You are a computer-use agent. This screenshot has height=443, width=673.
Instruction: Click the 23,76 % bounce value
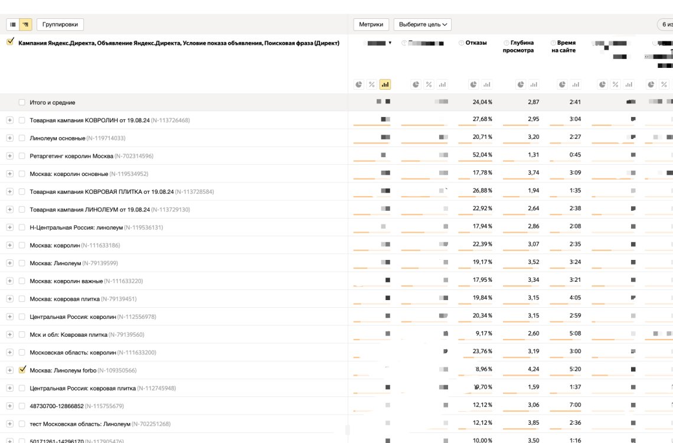[482, 351]
